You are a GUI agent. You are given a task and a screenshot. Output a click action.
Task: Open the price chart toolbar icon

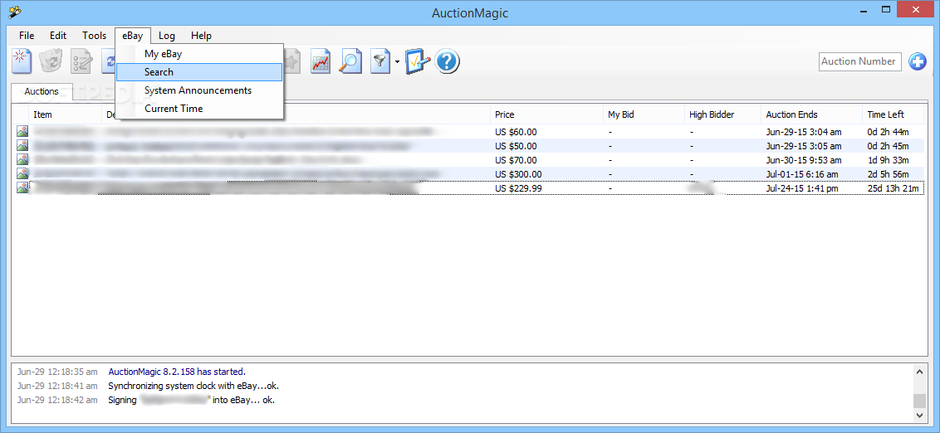pyautogui.click(x=321, y=61)
